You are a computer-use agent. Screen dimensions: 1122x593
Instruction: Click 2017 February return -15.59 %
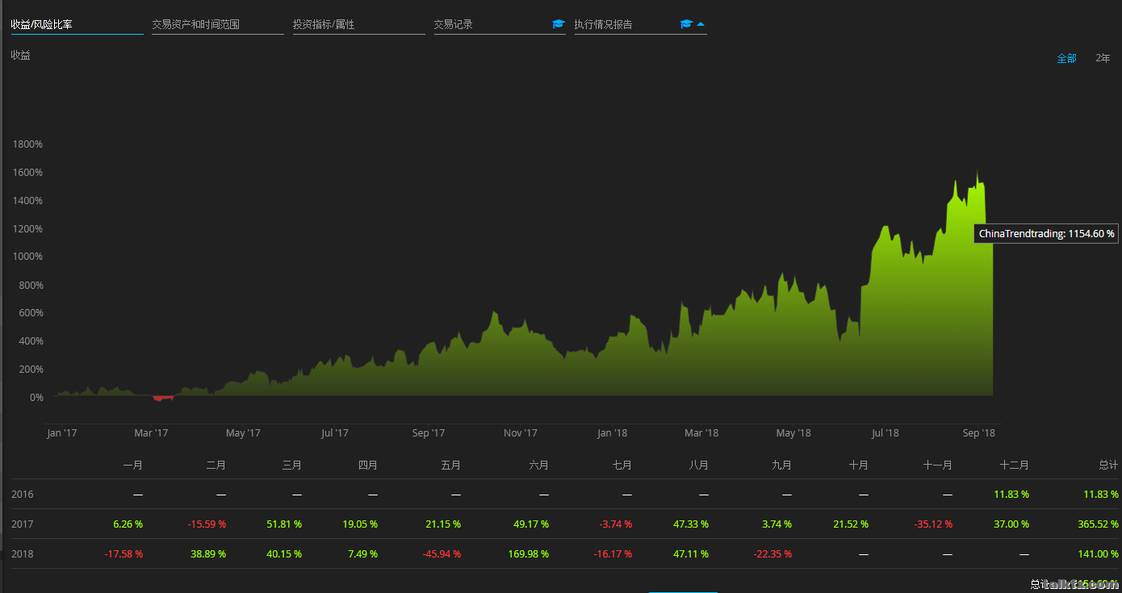point(207,524)
